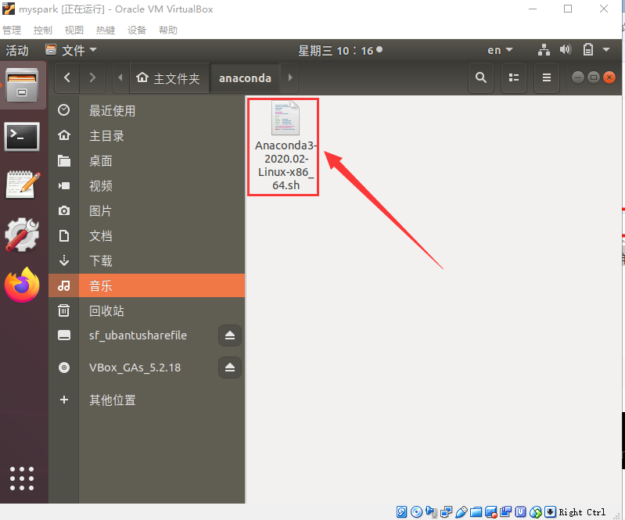Select 主文件夹 in path bar
Screen dimensions: 625x520
pos(169,77)
